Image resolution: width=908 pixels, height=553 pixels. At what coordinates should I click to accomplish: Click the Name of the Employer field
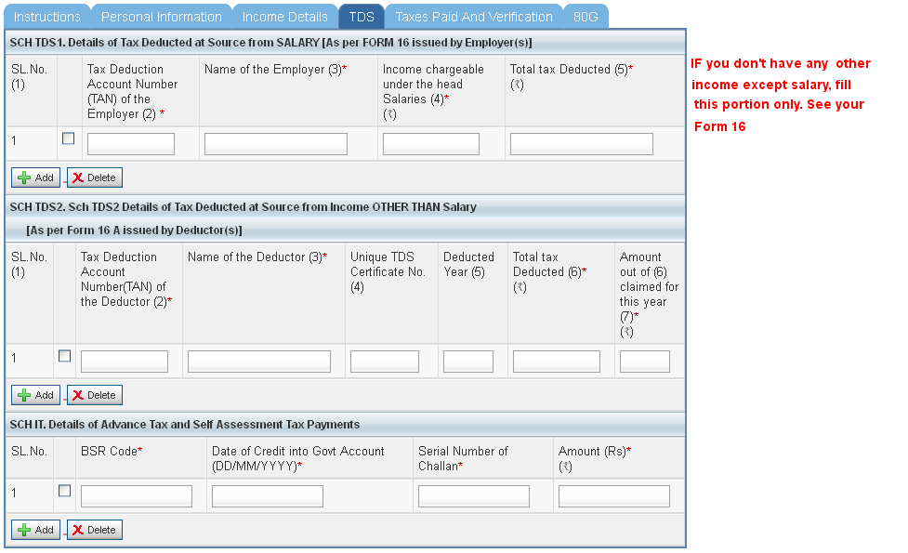point(275,143)
